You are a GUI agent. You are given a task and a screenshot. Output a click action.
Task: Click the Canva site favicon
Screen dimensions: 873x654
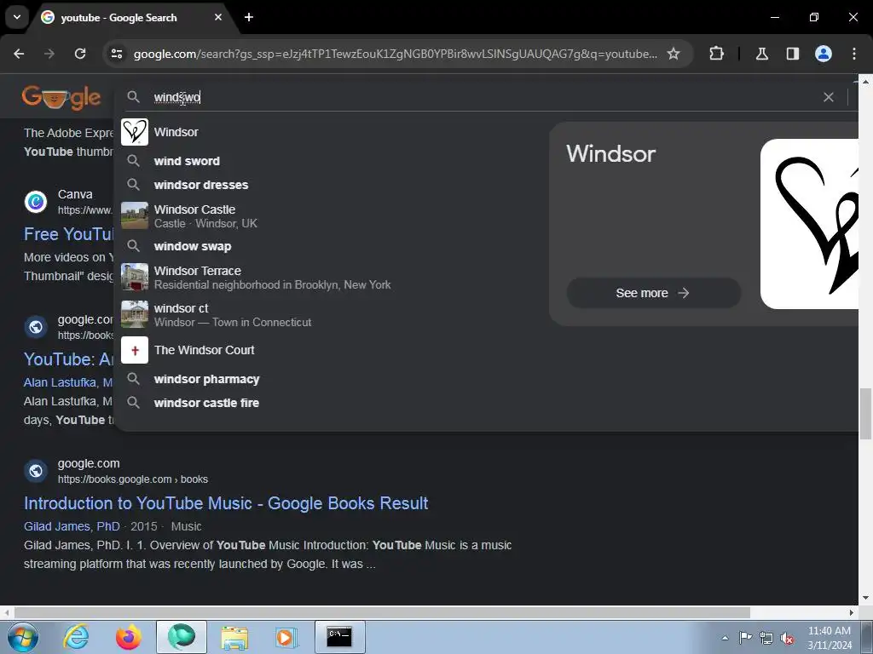(36, 201)
